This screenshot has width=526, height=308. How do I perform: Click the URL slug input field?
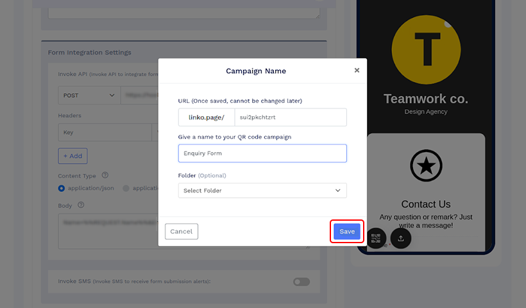(291, 117)
